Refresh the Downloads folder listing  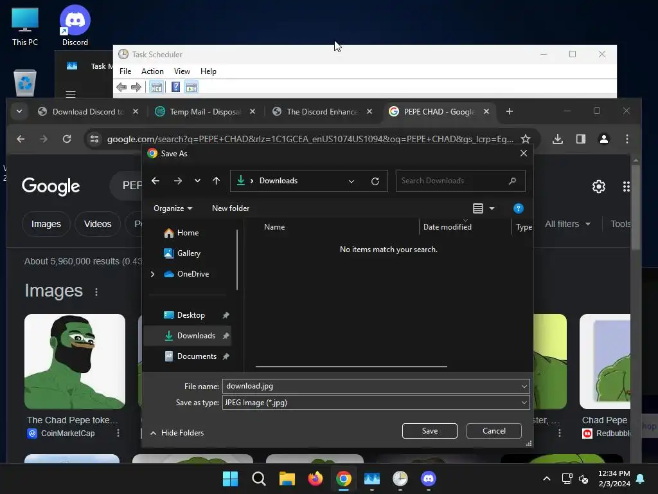tap(375, 181)
